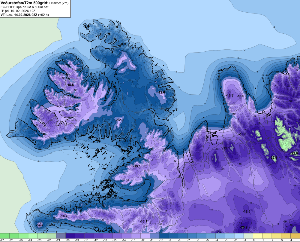The width and height of the screenshot is (300, 242).
Task: Click the '(+92 h)' forecast offset text
Action: (x=43, y=15)
